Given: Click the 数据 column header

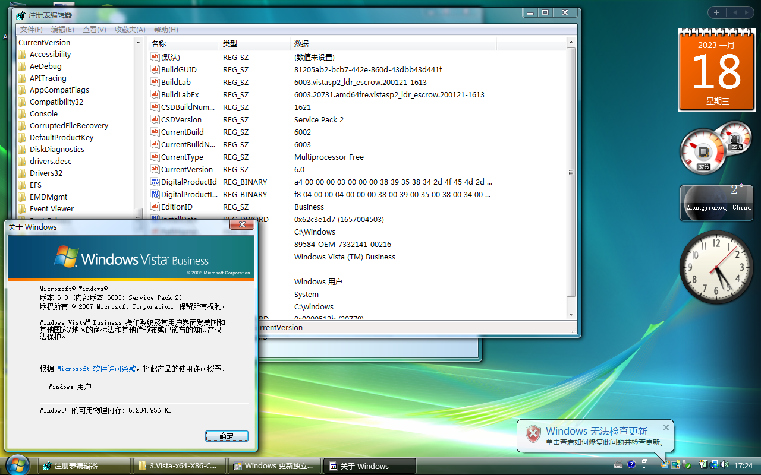Looking at the screenshot, I should coord(394,44).
